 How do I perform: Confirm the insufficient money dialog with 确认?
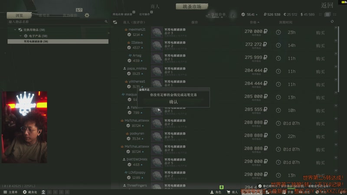point(173,102)
